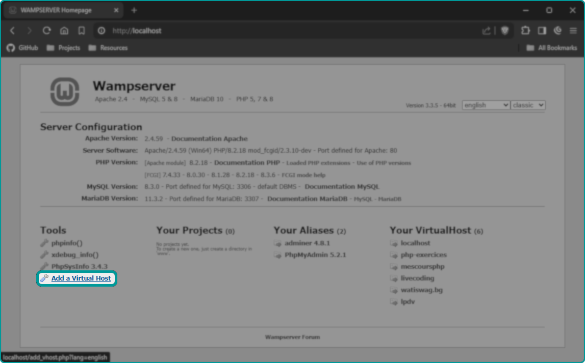
Task: Open the browser home page icon
Action: coord(64,31)
